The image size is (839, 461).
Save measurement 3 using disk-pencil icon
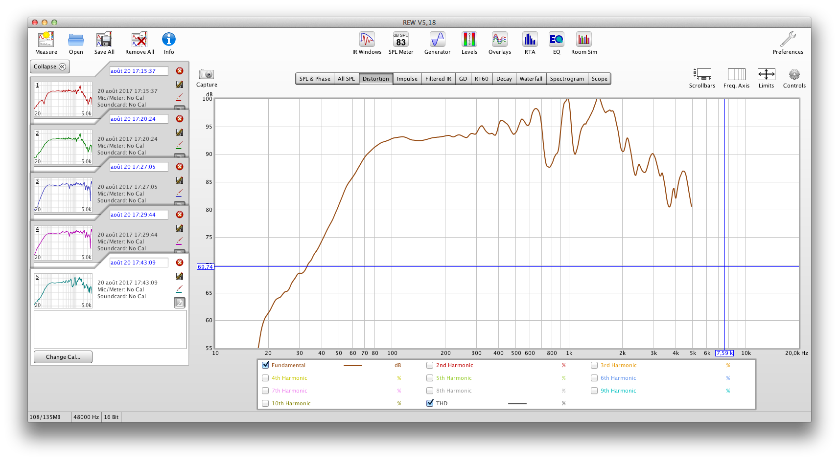pos(180,180)
